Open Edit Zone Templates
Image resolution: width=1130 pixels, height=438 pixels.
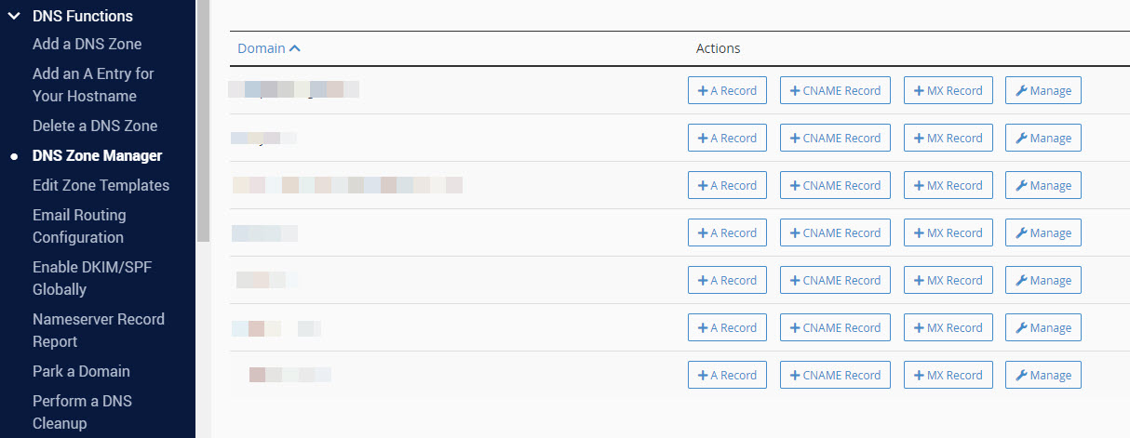coord(101,185)
